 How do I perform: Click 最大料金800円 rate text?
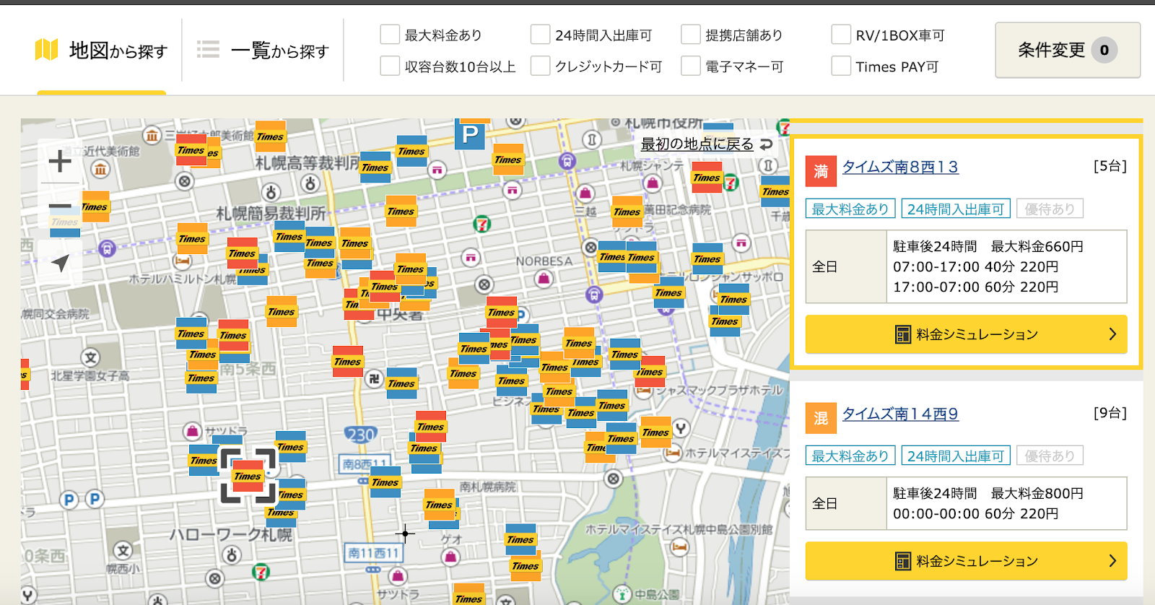(x=1037, y=494)
